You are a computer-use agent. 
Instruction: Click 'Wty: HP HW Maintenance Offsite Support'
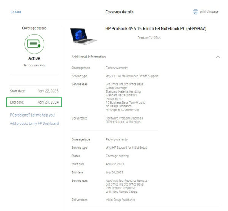click(132, 76)
